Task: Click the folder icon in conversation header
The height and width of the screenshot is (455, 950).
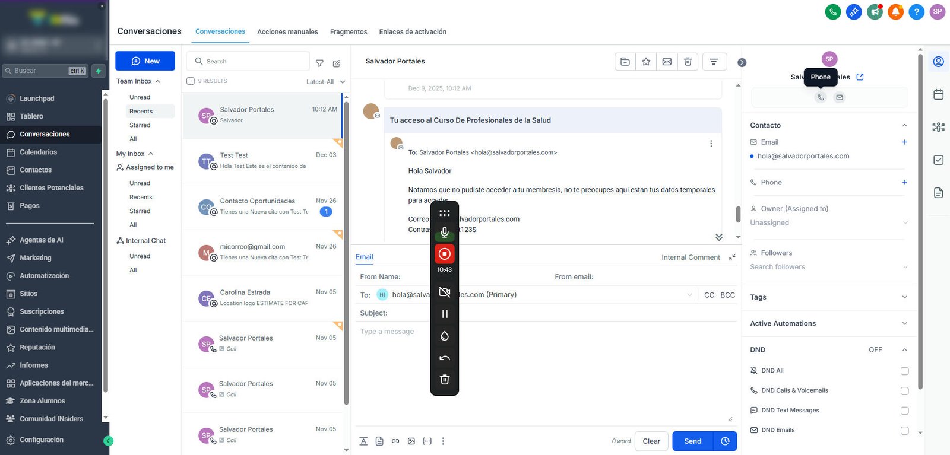Action: pyautogui.click(x=625, y=61)
